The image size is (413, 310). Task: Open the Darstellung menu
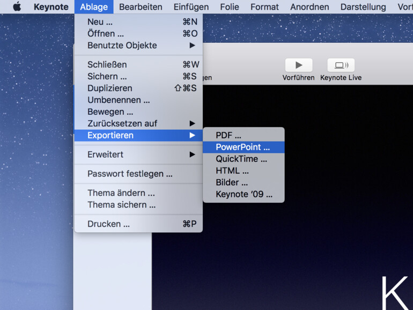coord(363,6)
